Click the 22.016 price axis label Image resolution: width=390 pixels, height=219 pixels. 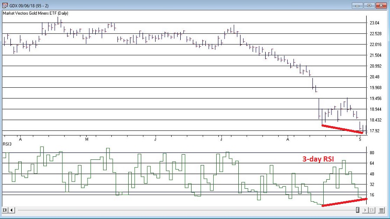tap(375, 44)
